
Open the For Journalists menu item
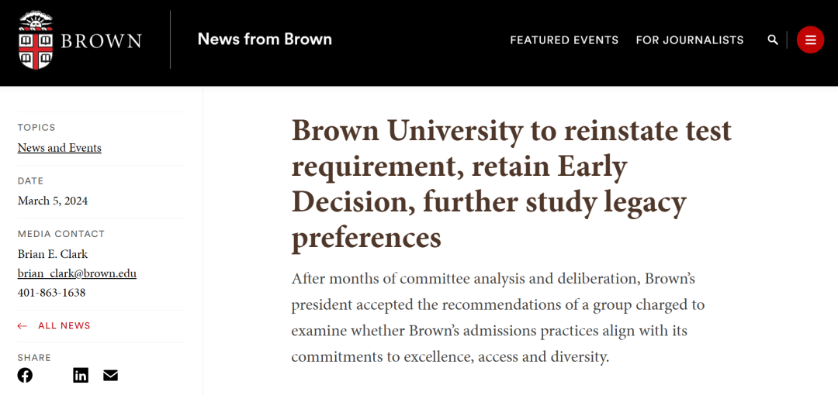click(x=690, y=40)
